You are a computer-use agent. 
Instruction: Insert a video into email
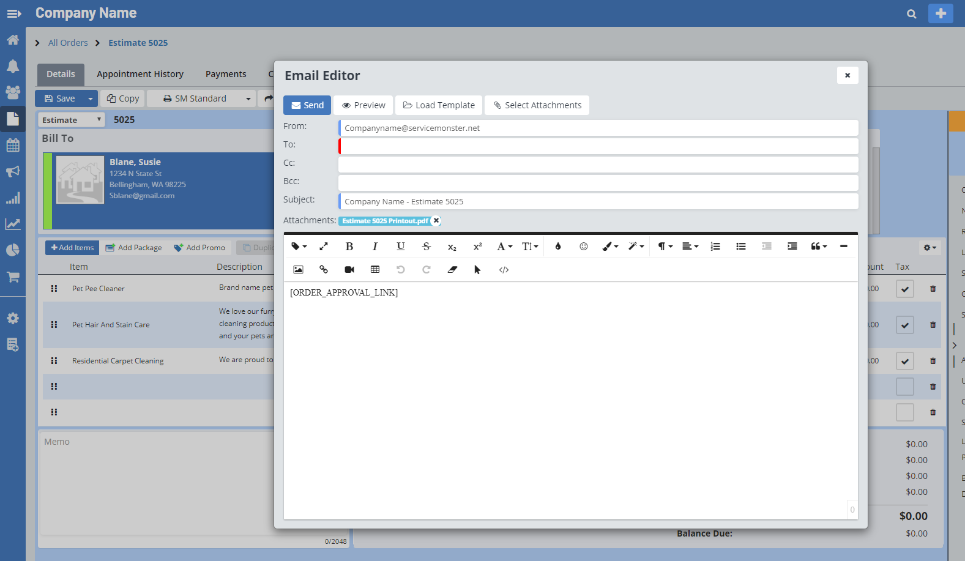tap(349, 270)
